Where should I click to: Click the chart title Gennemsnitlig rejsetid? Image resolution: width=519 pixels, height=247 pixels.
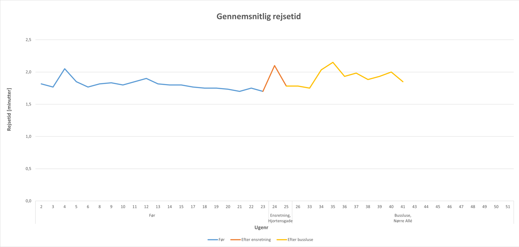click(x=258, y=16)
